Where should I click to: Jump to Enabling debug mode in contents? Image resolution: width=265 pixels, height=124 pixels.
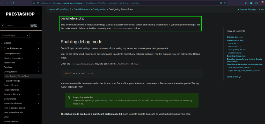(x=237, y=56)
